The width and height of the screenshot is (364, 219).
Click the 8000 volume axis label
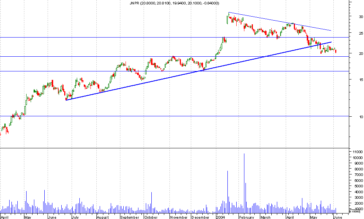click(359, 169)
